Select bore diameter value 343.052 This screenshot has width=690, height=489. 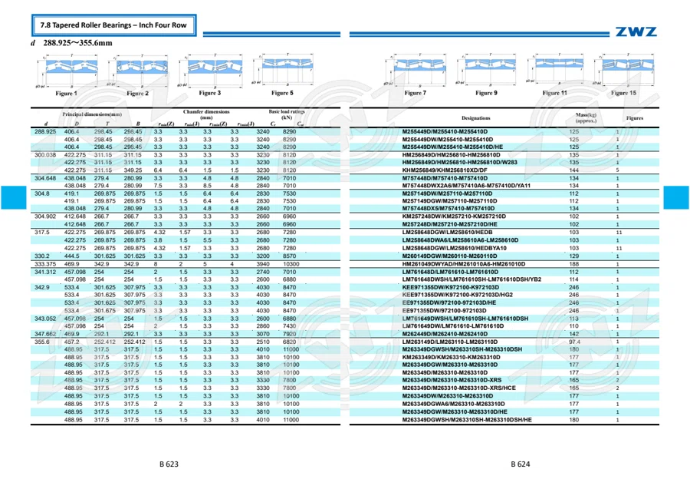(45, 319)
